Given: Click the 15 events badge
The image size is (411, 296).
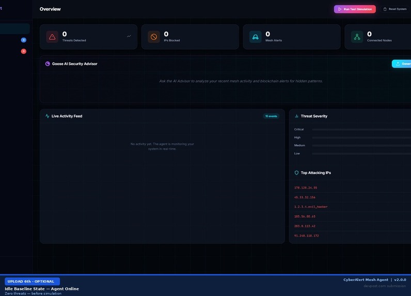Looking at the screenshot, I should coord(271,116).
